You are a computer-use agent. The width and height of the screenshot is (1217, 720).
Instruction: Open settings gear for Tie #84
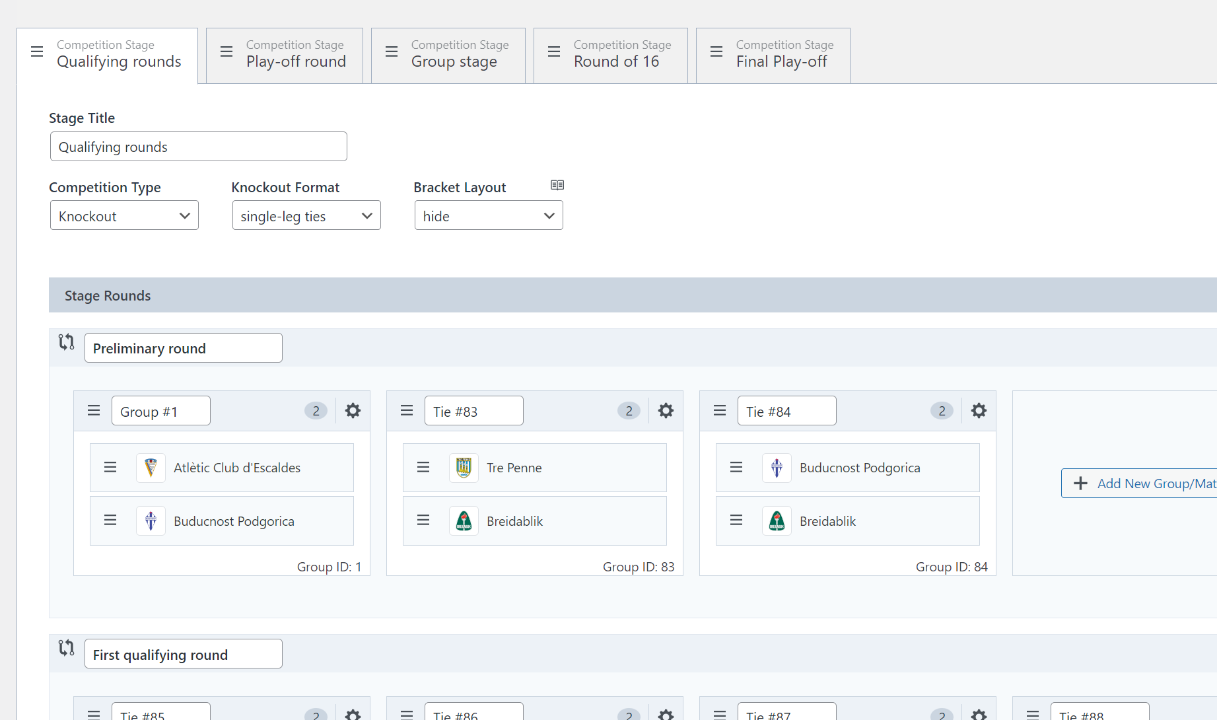979,411
